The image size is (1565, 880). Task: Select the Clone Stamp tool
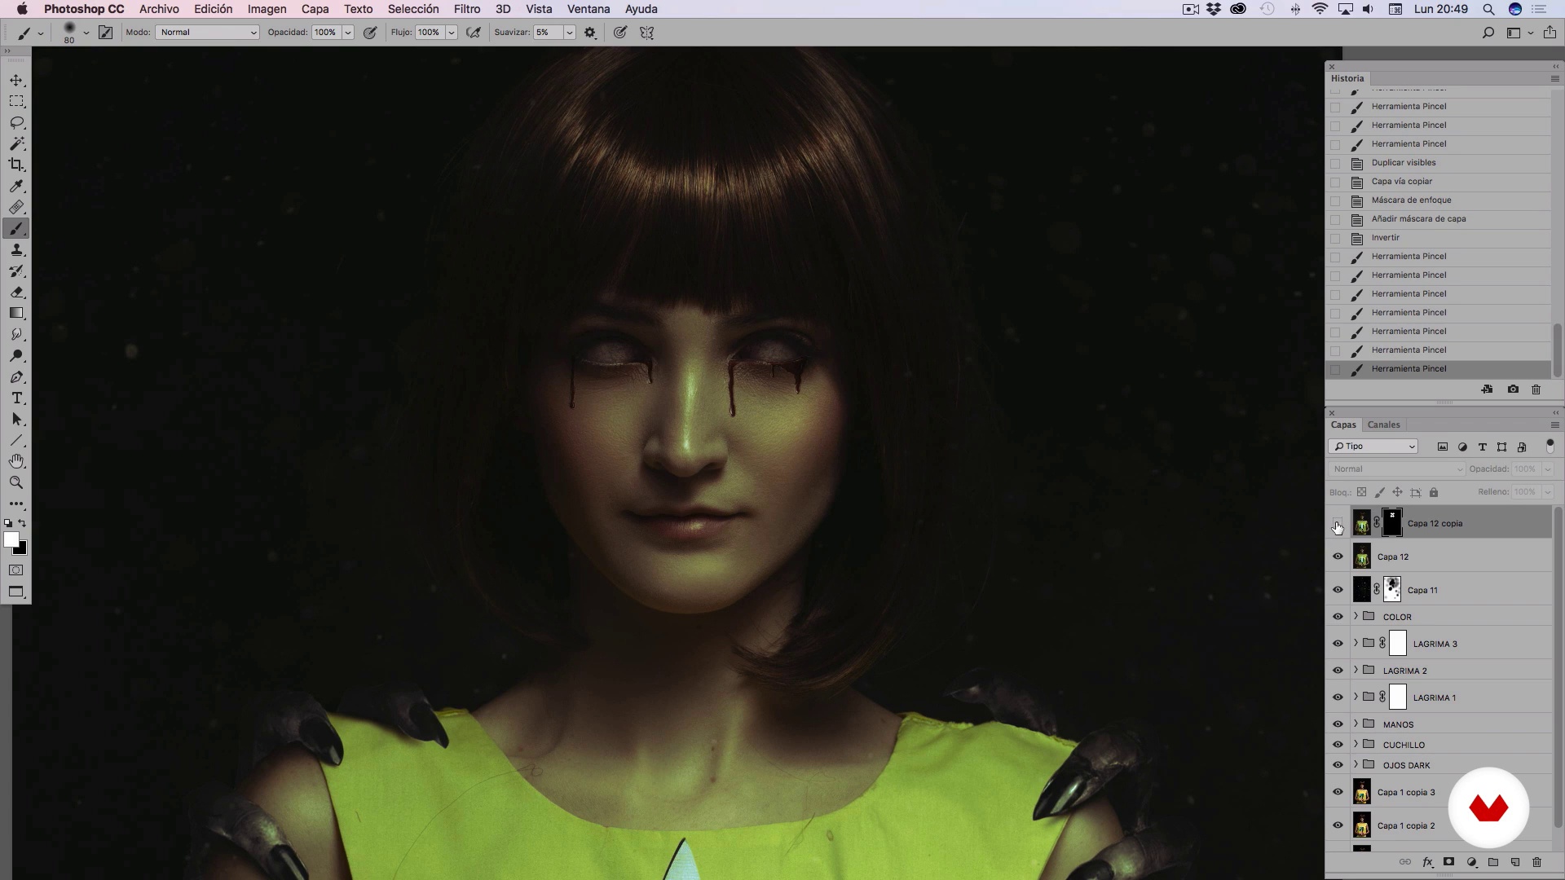coord(16,250)
